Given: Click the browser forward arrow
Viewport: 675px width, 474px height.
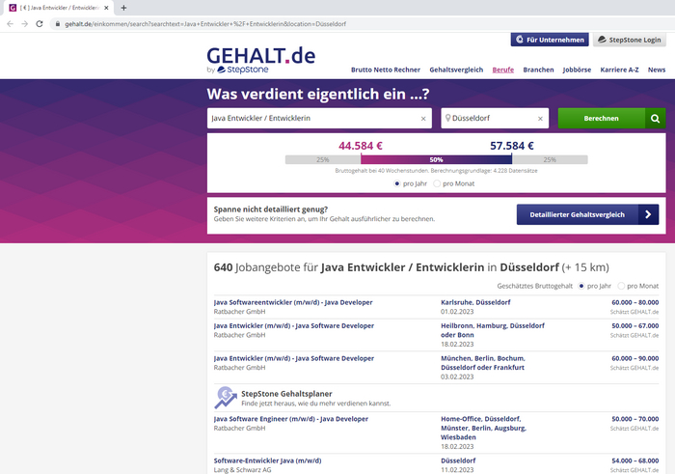Looking at the screenshot, I should 24,24.
